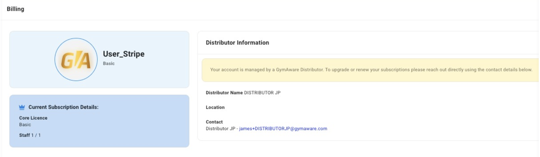Click the Contact field label
Screen dimensions: 540x157
click(214, 122)
